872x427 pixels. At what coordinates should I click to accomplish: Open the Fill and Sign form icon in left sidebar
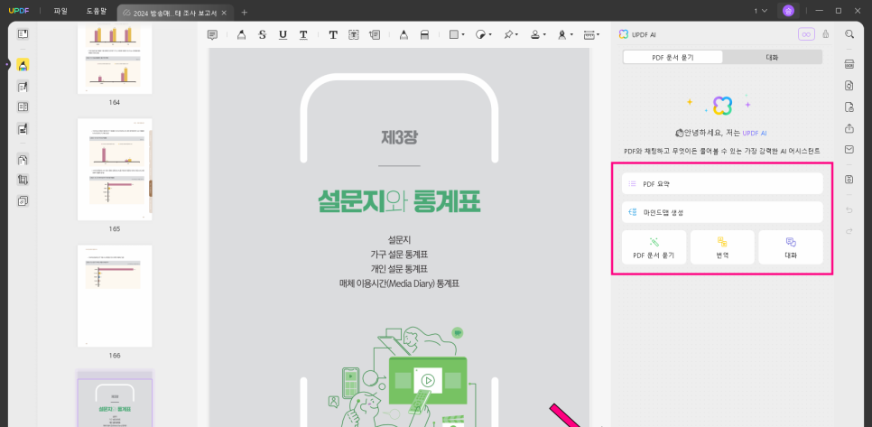[23, 129]
